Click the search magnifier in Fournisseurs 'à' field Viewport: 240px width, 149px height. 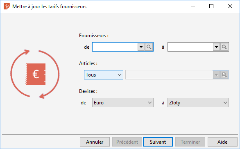click(x=224, y=47)
